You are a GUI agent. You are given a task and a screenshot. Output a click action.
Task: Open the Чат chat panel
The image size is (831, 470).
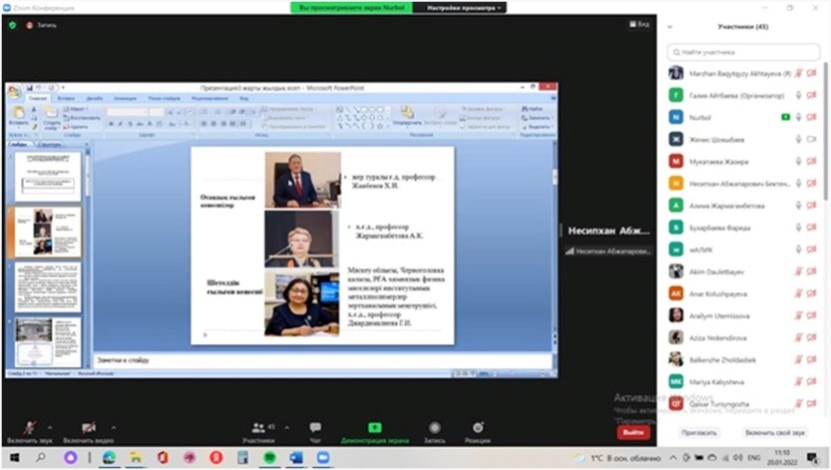coord(315,428)
